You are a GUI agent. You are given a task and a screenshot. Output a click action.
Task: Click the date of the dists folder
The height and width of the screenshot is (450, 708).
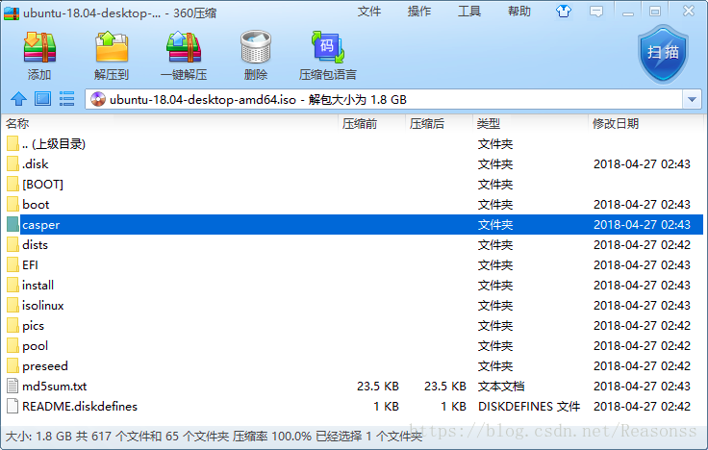tap(642, 244)
